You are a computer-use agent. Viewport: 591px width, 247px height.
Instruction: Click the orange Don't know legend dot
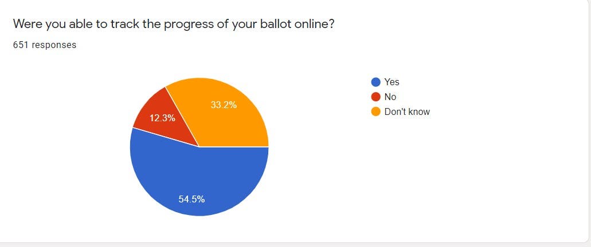(x=376, y=112)
